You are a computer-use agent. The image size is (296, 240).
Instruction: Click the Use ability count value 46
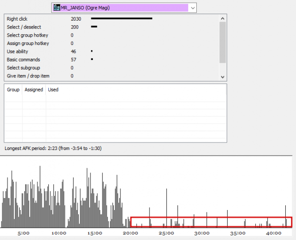click(x=73, y=52)
